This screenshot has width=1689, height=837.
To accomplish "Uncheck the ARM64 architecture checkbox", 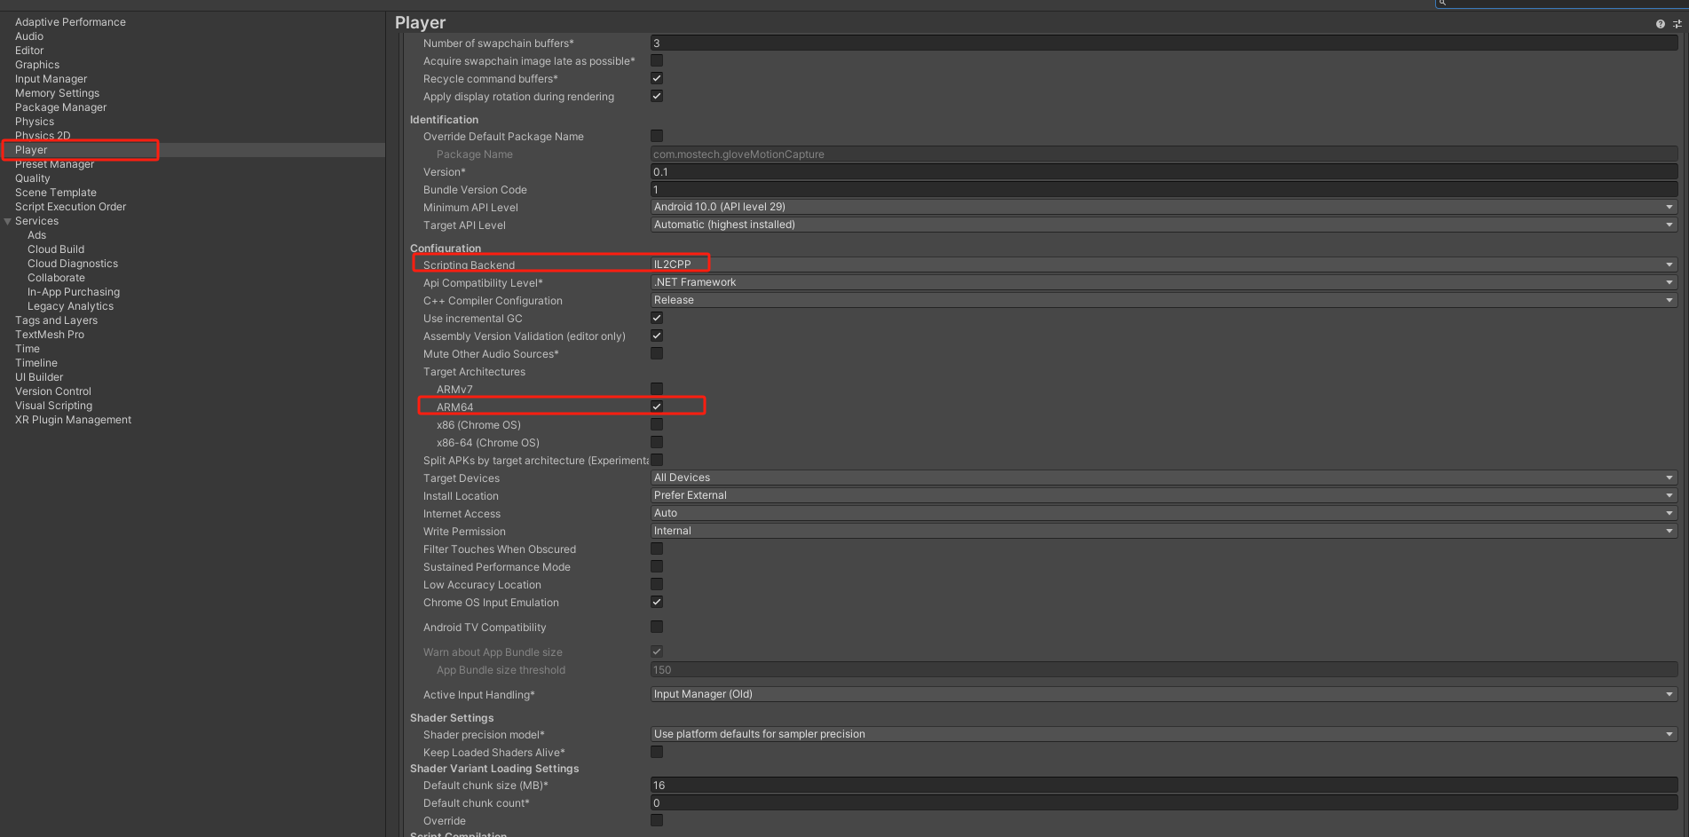I will (x=657, y=407).
